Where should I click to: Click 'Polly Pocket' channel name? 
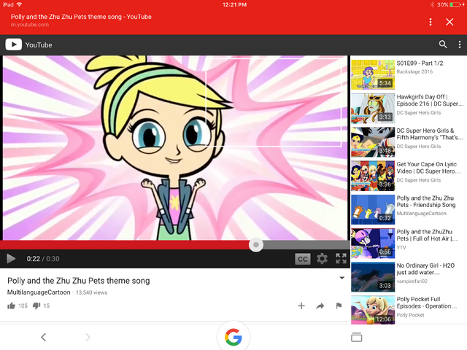pos(410,315)
